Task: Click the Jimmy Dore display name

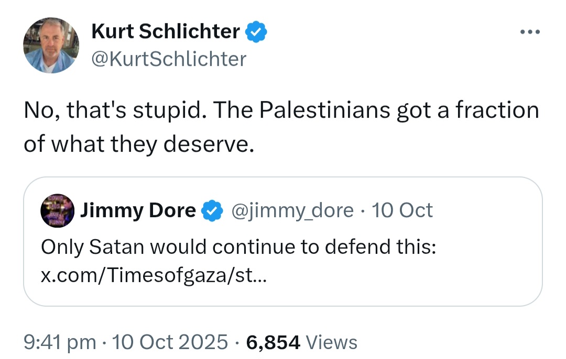Action: click(x=138, y=210)
